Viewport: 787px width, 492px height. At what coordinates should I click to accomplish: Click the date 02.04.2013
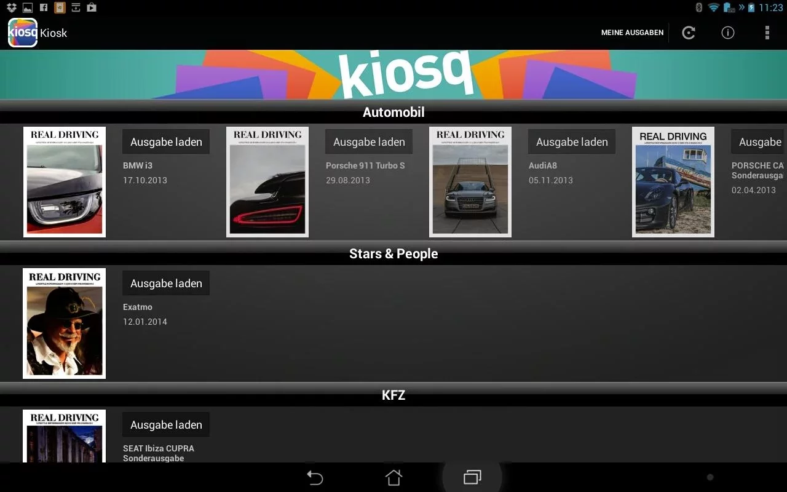[x=754, y=190]
